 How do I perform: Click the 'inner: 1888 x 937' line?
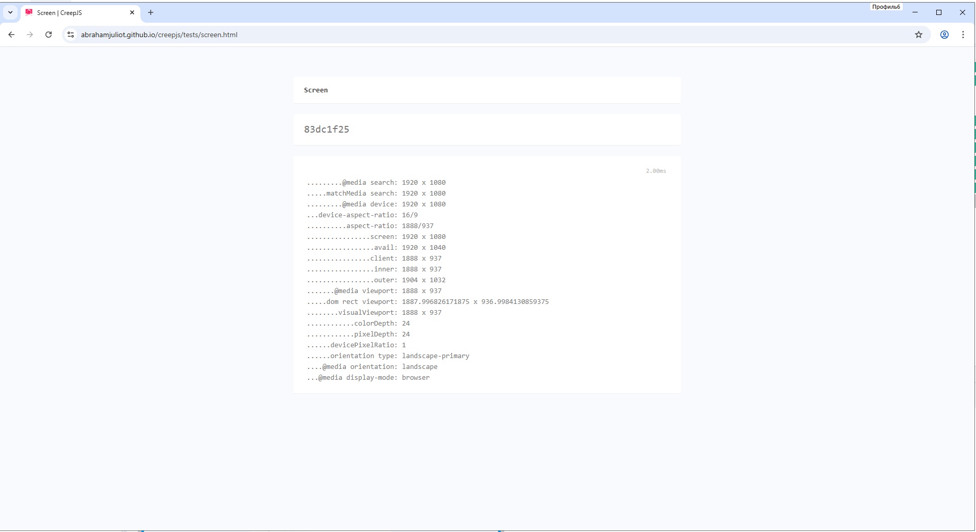pyautogui.click(x=374, y=269)
